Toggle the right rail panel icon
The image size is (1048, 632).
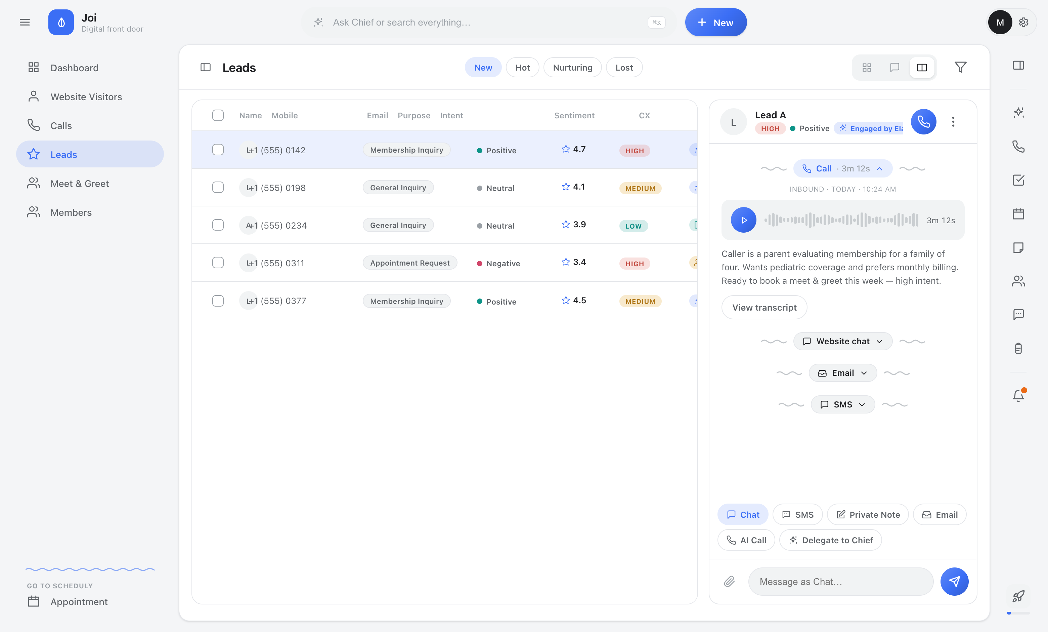(1018, 65)
